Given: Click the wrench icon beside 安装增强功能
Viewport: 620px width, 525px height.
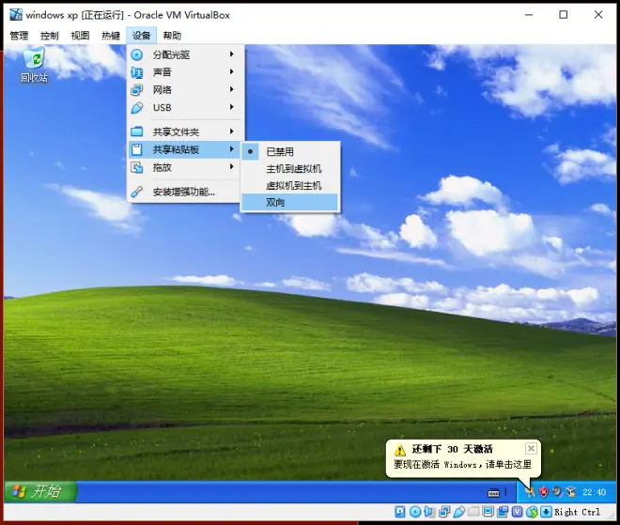Looking at the screenshot, I should click(137, 192).
